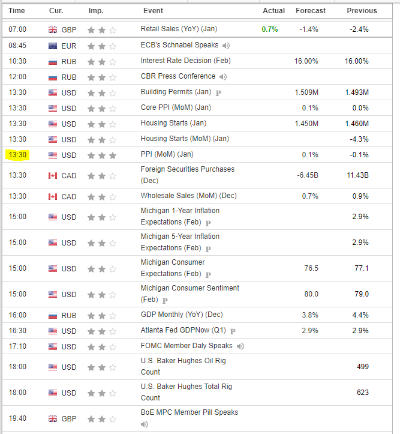Open Interest Rate Decision (Feb) event details

[x=185, y=61]
